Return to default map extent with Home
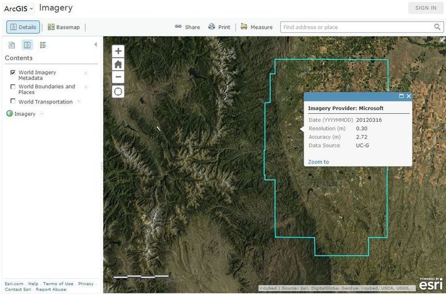The image size is (446, 294). pyautogui.click(x=118, y=64)
